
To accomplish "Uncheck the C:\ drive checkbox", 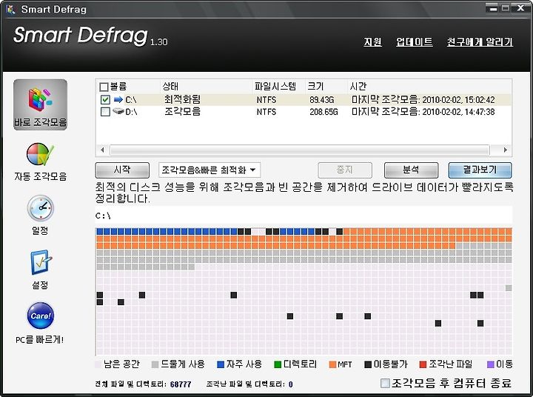I will (105, 100).
